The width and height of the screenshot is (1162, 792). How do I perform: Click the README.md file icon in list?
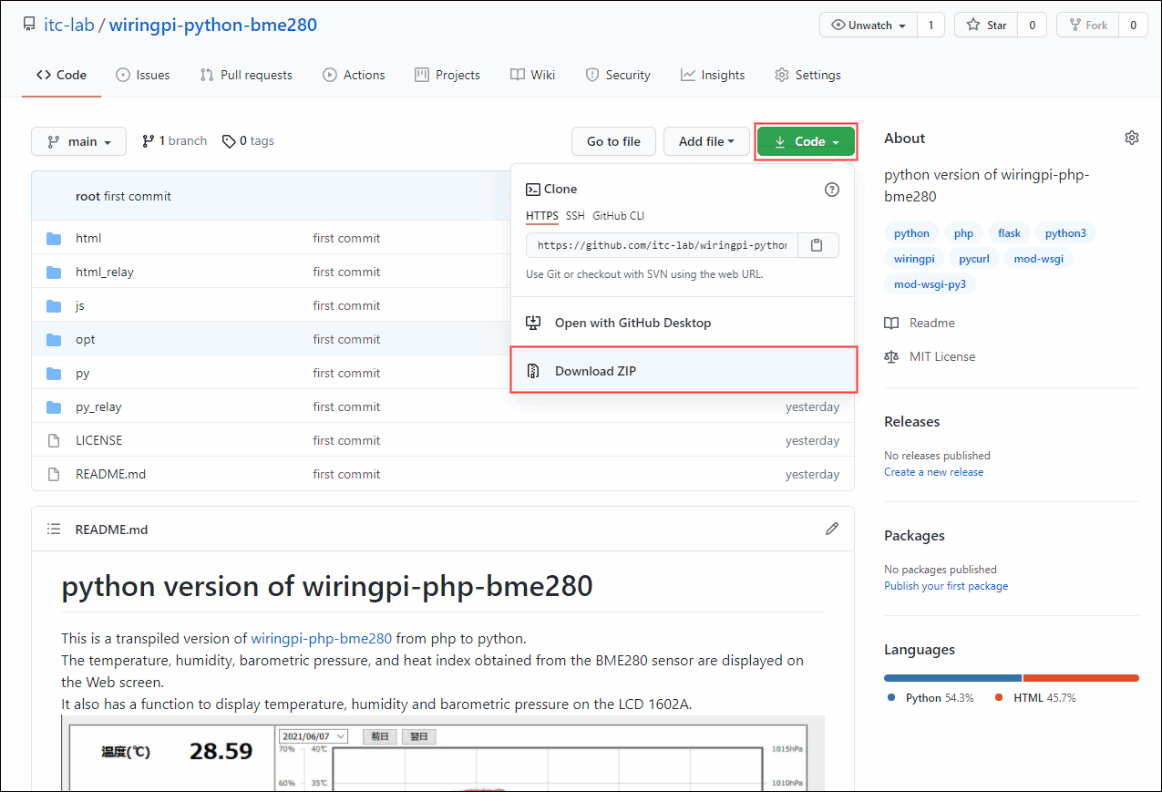coord(54,474)
